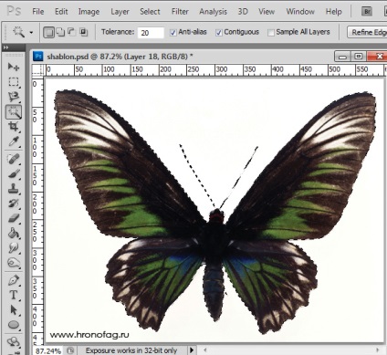Image resolution: width=387 pixels, height=355 pixels.
Task: Open the Filter menu
Action: tap(180, 12)
